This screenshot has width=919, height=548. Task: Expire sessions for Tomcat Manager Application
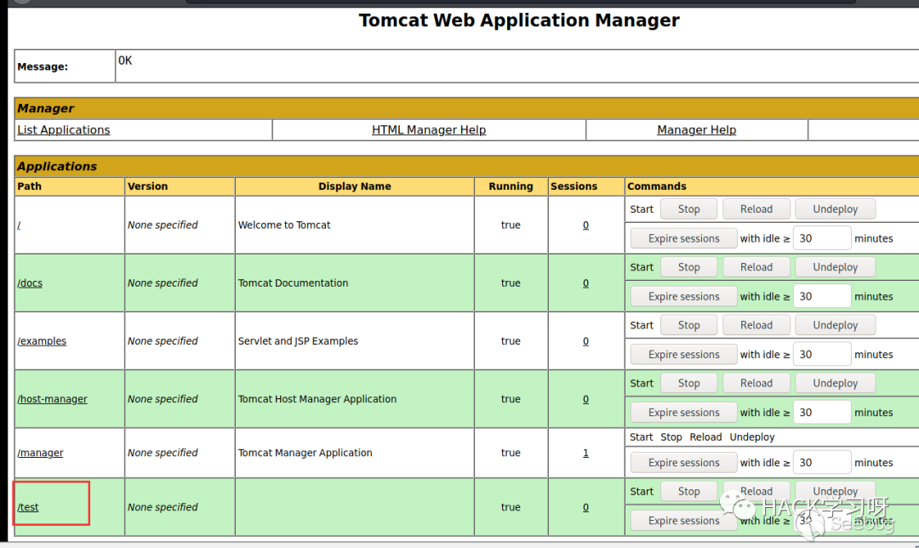[683, 463]
